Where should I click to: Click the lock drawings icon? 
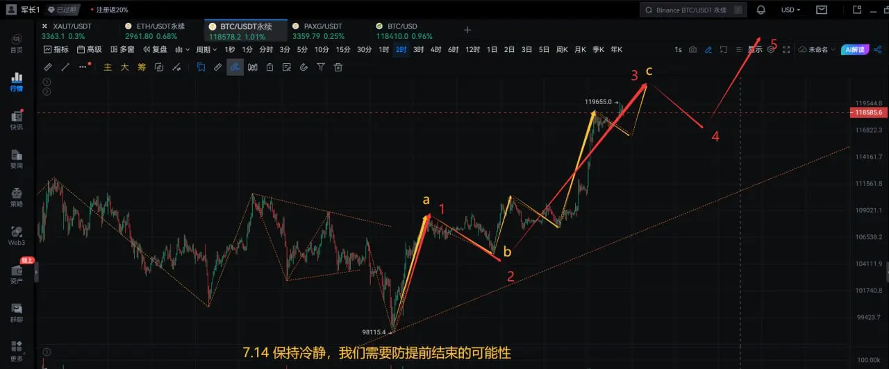pyautogui.click(x=269, y=67)
